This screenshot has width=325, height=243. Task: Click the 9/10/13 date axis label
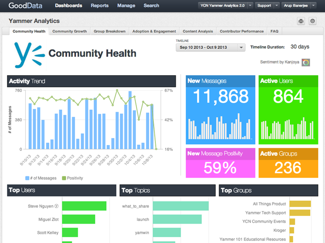[25, 160]
